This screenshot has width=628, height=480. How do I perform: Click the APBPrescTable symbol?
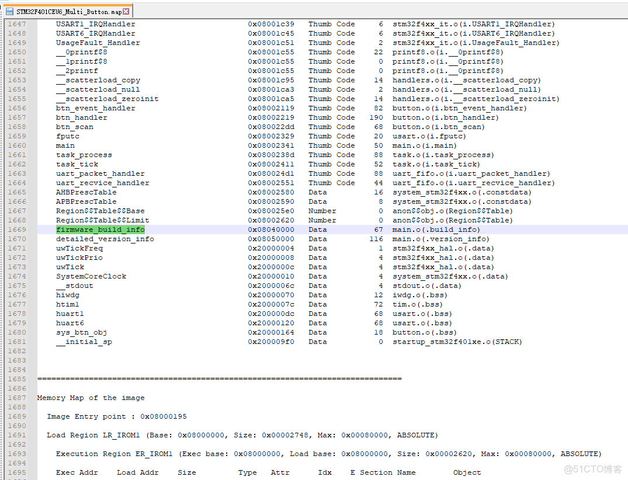pyautogui.click(x=86, y=202)
